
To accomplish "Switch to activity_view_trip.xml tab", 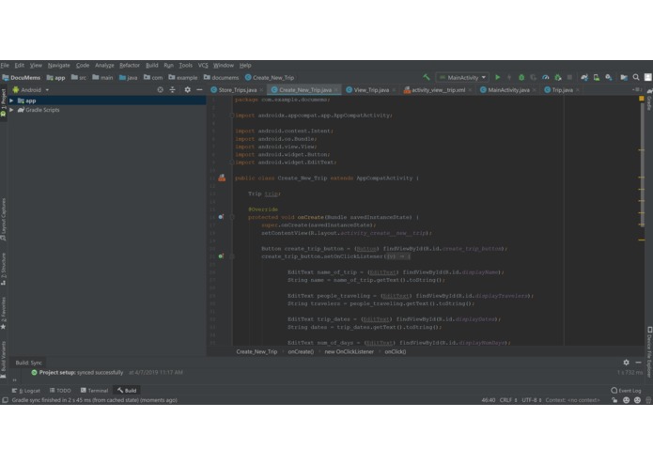I will coord(438,90).
